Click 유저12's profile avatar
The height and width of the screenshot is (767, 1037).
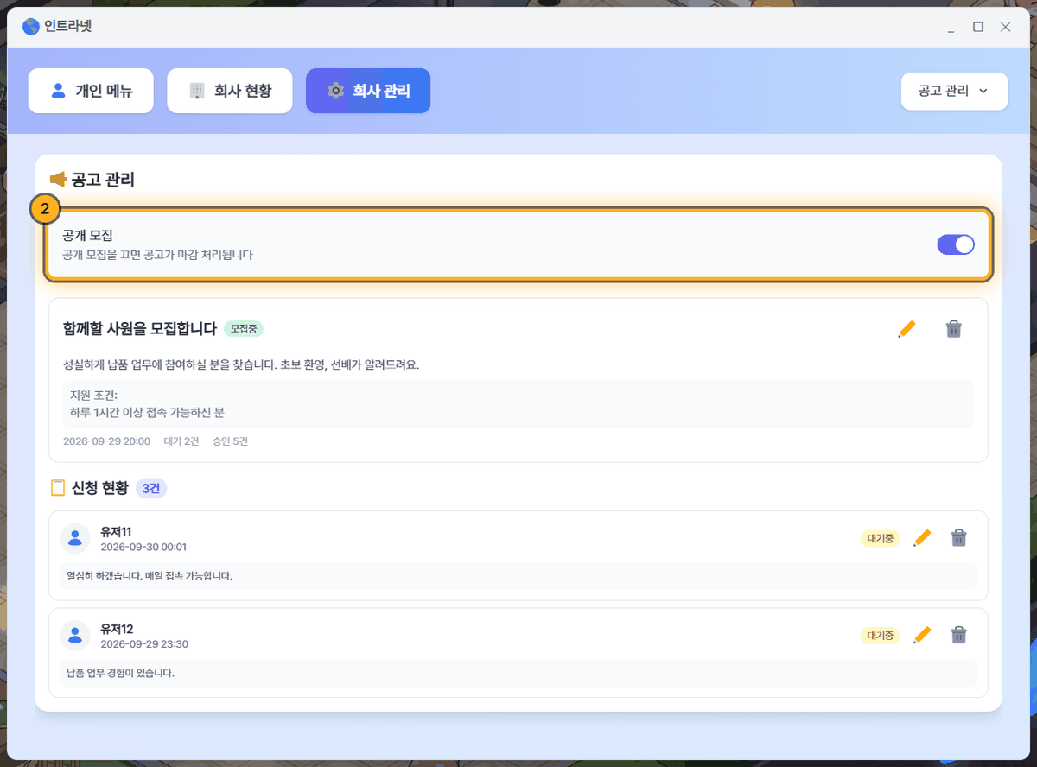point(75,637)
